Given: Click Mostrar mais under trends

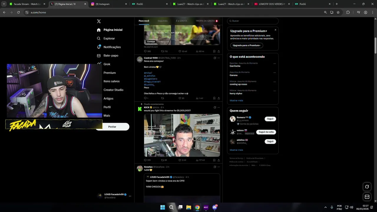Looking at the screenshot, I should coord(236,100).
